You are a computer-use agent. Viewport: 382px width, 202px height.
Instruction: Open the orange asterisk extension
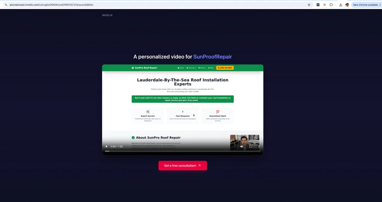click(x=325, y=4)
